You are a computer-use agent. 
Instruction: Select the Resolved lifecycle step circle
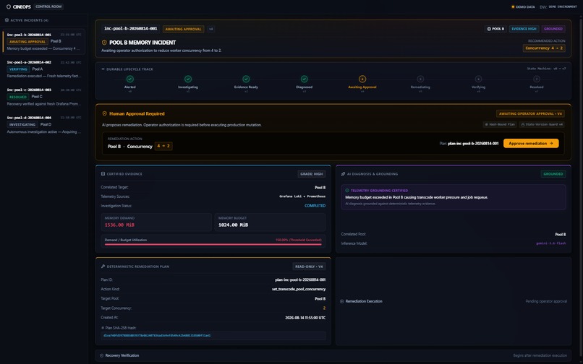pyautogui.click(x=537, y=79)
